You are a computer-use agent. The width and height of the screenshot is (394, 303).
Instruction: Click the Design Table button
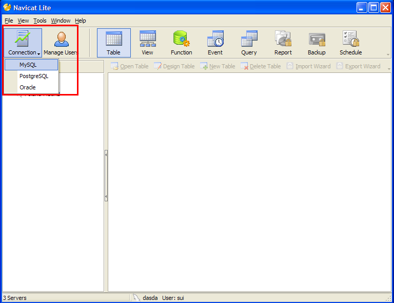[174, 66]
